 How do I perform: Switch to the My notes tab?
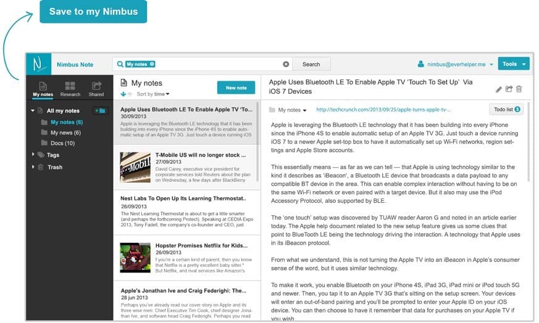click(43, 89)
